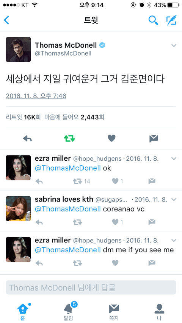Image resolution: width=182 pixels, height=323 pixels.
Task: Toggle the green retweet on main tweet
Action: pos(69,138)
